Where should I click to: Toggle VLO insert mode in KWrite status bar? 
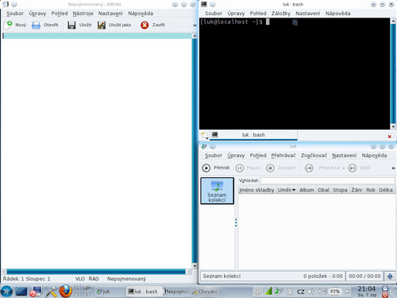(x=80, y=279)
